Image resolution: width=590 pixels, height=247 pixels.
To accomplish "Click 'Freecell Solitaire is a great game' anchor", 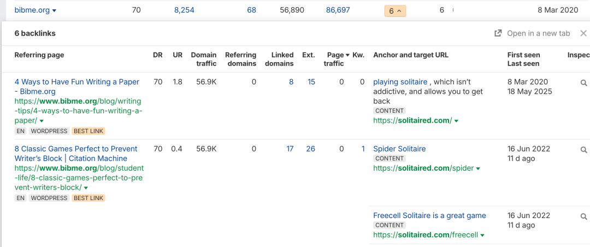I will tap(429, 215).
